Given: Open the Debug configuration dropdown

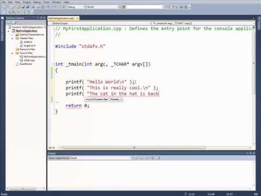Looking at the screenshot, I should coord(76,7).
